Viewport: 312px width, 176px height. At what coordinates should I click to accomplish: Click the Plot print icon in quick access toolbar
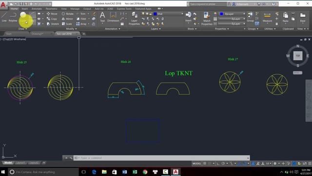tap(31, 4)
